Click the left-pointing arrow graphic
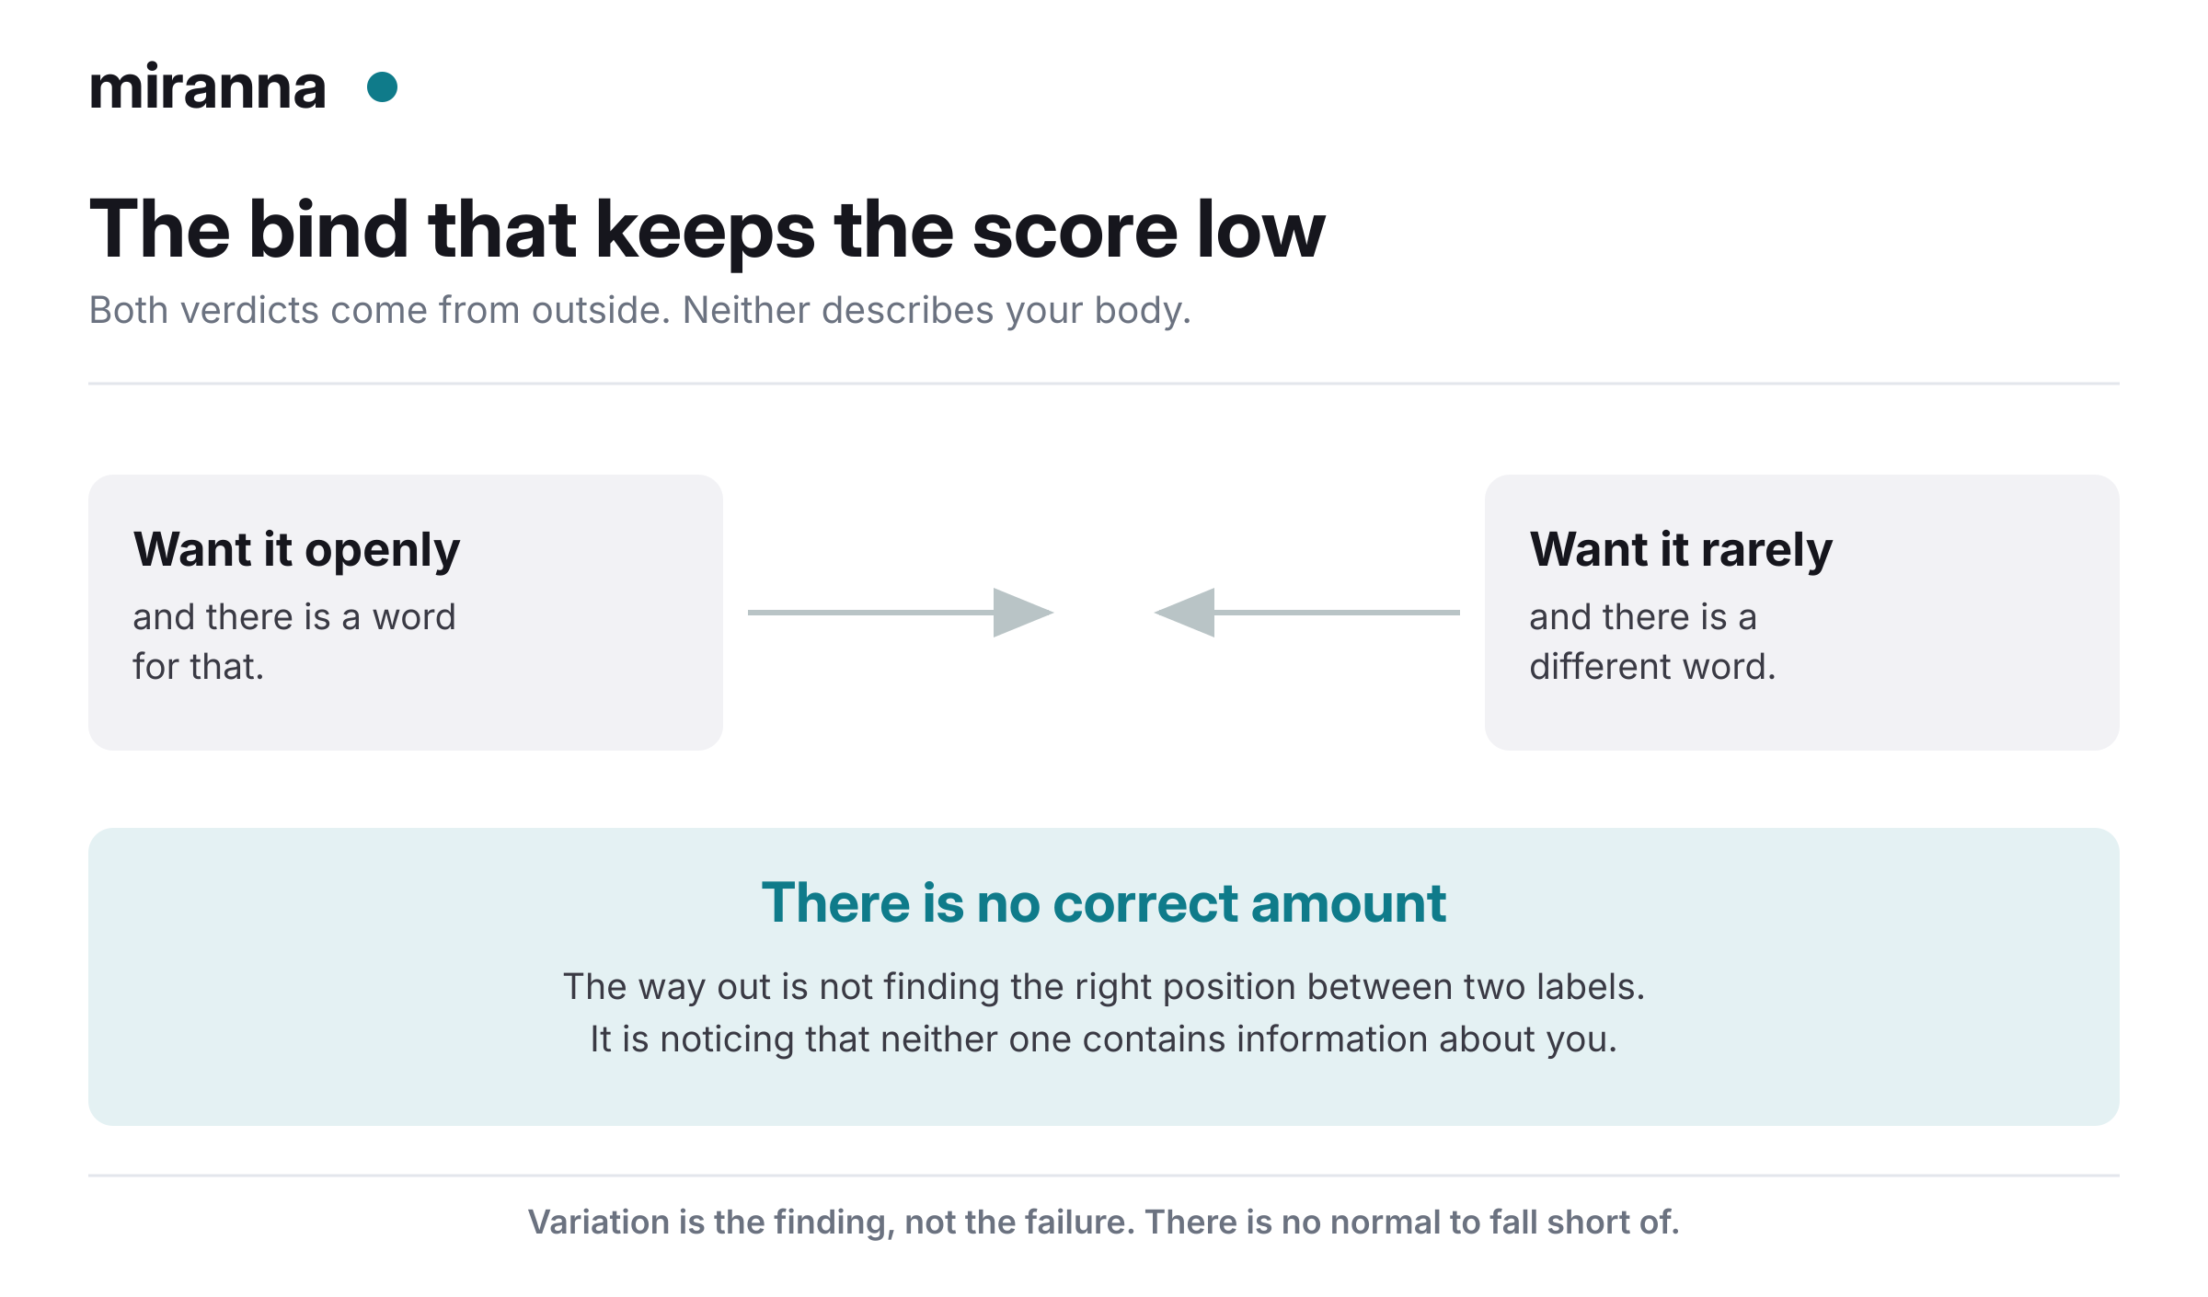Image resolution: width=2208 pixels, height=1297 pixels. pyautogui.click(x=1306, y=613)
